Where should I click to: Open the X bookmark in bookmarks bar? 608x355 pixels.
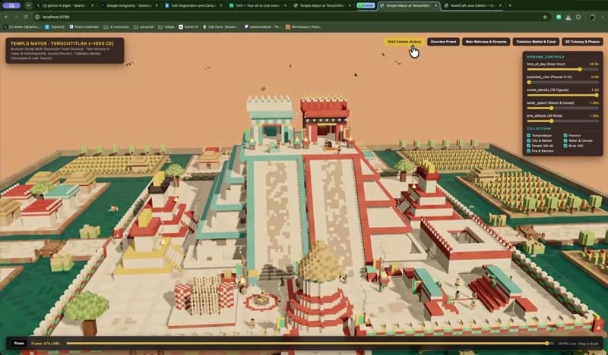[x=21, y=27]
